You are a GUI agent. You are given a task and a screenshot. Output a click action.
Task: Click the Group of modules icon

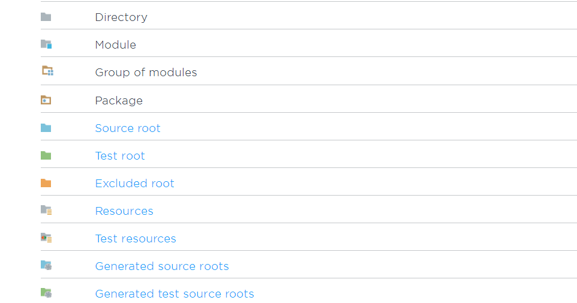point(47,71)
